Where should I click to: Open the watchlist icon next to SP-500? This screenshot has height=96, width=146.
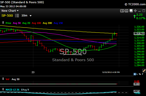click(x=17, y=16)
